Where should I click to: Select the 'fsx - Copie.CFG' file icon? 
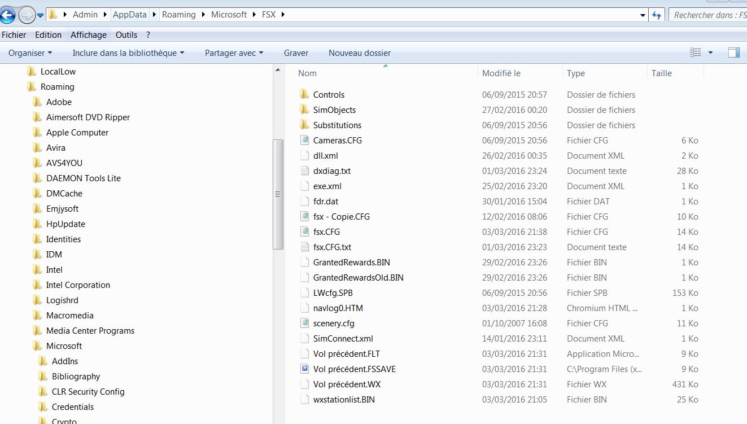point(304,216)
